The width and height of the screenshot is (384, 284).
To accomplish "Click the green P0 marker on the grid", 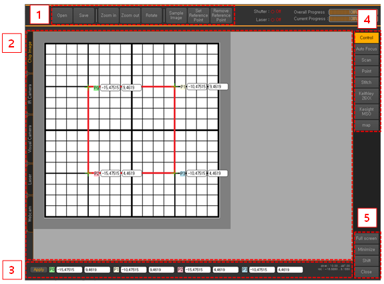I will point(96,88).
